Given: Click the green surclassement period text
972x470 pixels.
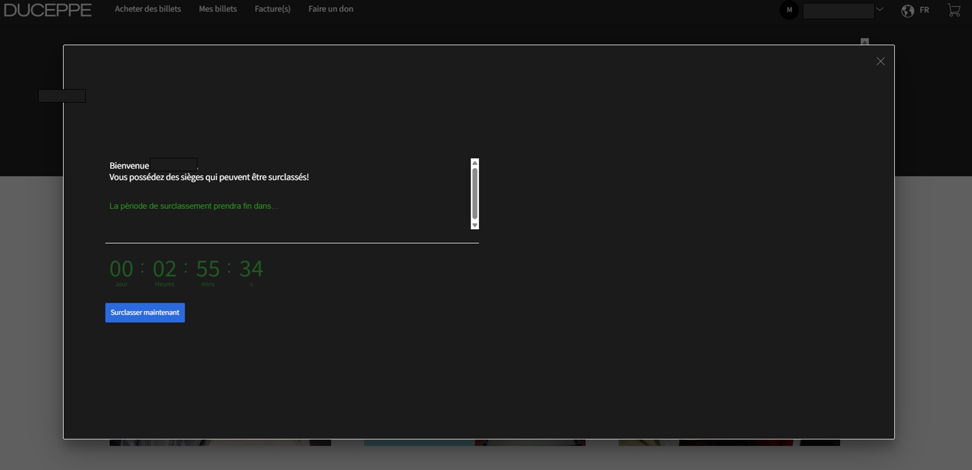Looking at the screenshot, I should coord(193,206).
